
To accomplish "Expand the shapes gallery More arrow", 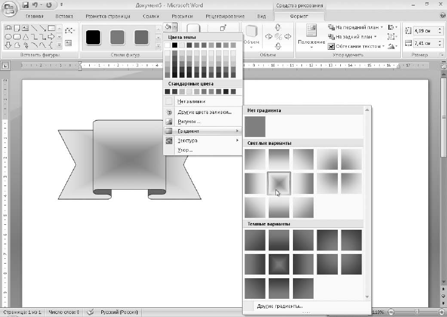I will tap(59, 45).
